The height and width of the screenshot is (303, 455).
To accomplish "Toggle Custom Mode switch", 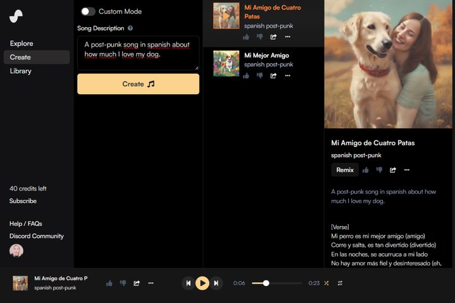I will tap(88, 11).
